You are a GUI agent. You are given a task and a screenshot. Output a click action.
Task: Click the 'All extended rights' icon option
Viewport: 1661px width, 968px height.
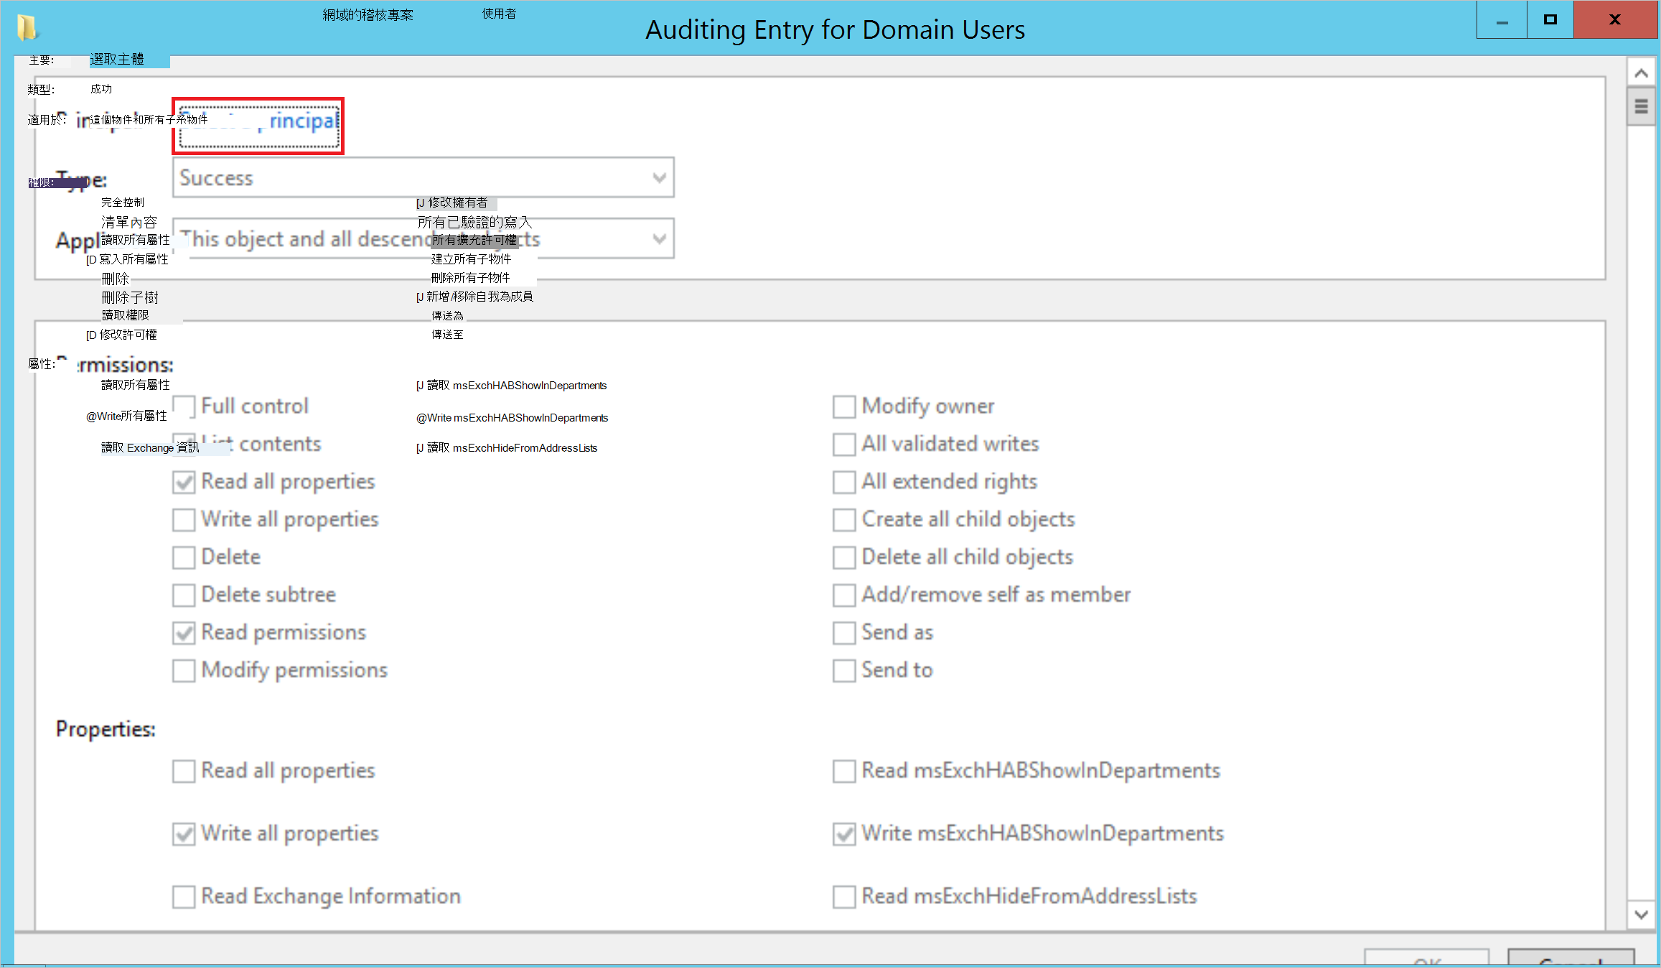point(844,482)
